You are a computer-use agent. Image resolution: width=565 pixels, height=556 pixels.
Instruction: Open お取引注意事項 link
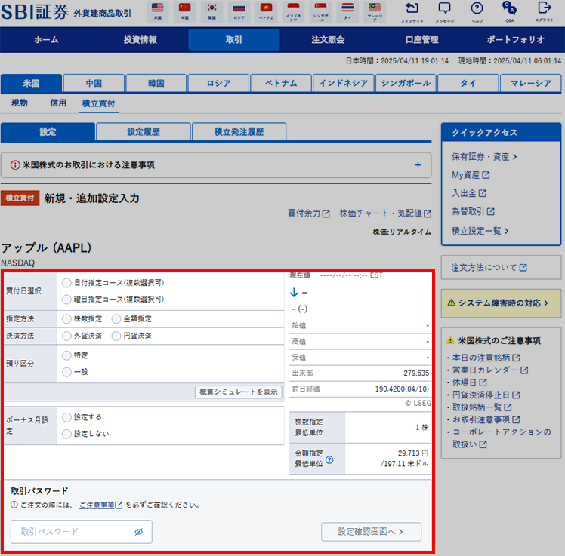(x=486, y=419)
